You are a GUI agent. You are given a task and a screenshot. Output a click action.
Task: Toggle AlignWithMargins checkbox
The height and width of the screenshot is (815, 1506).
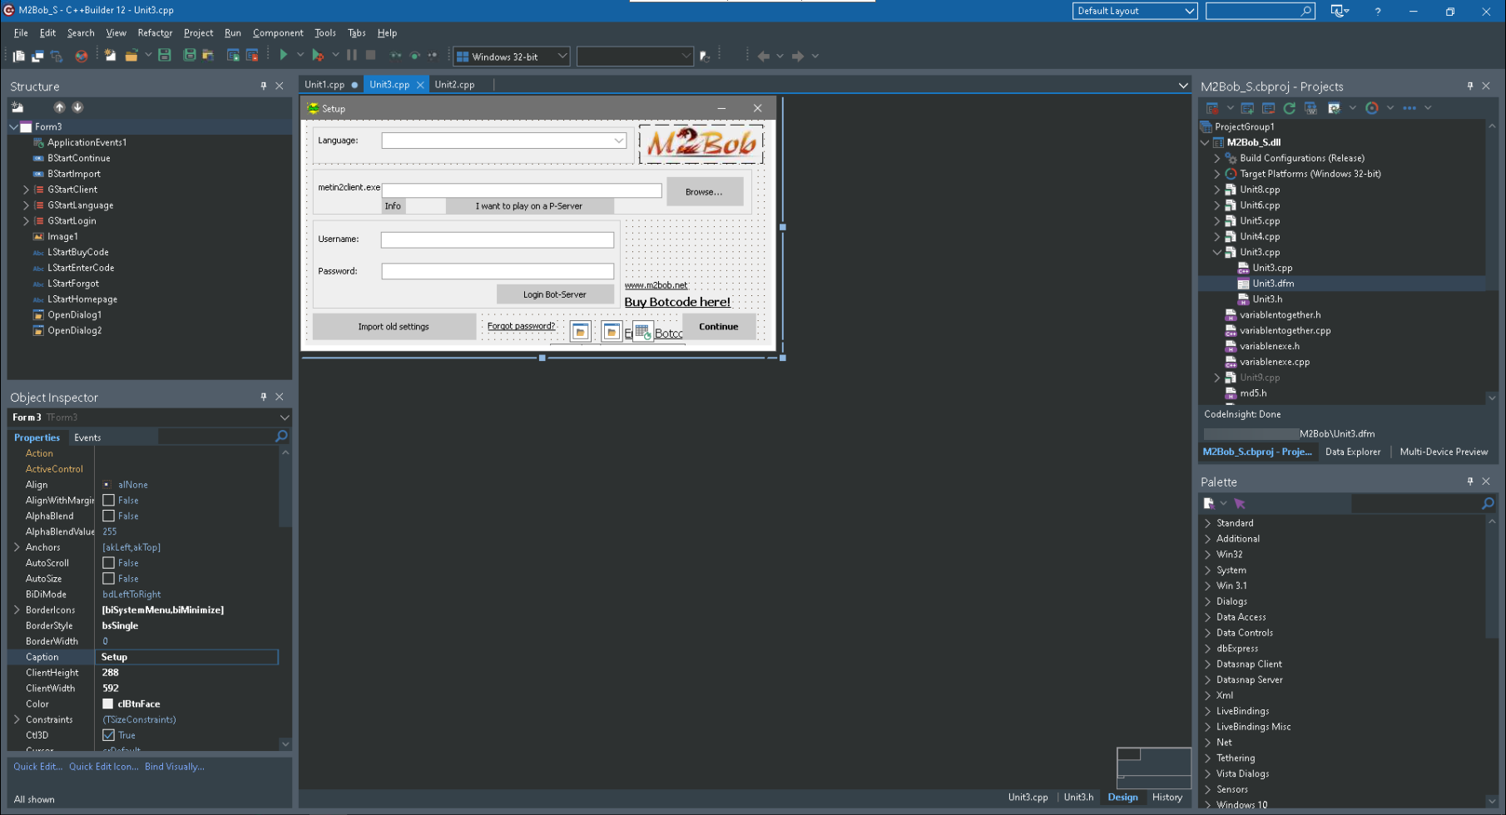click(x=108, y=500)
